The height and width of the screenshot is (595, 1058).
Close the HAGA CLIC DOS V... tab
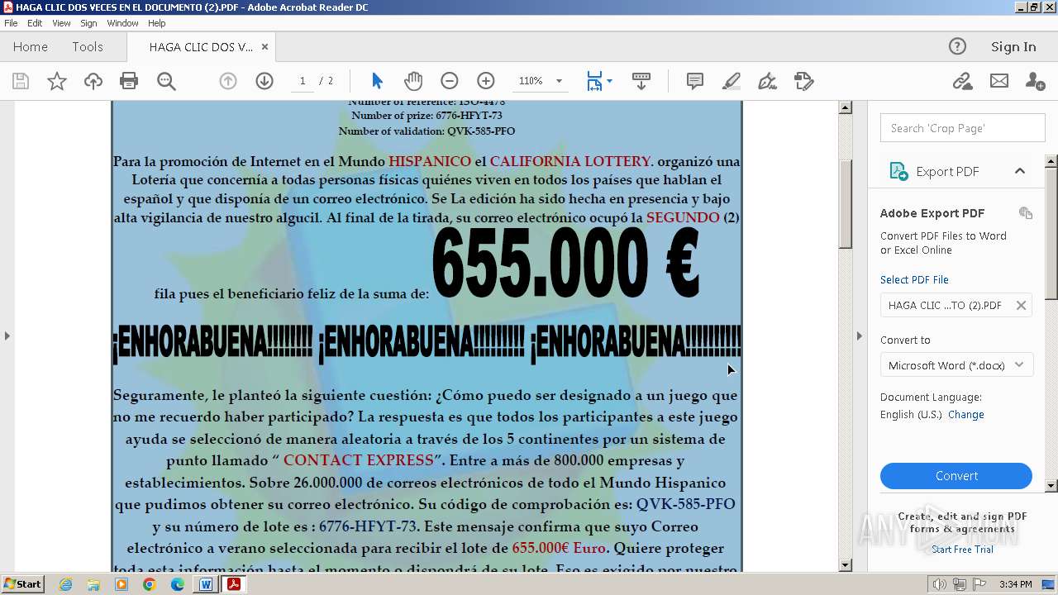click(264, 47)
